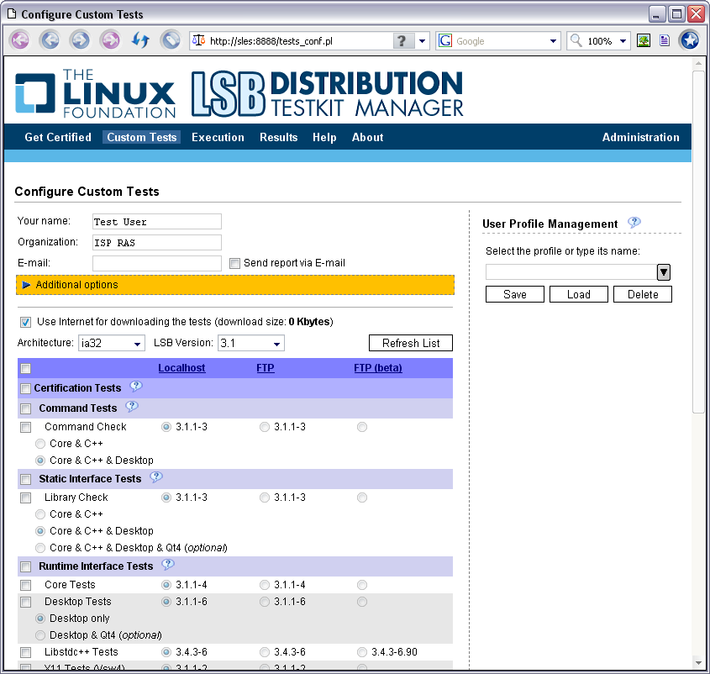710x674 pixels.
Task: Uncheck Use Internet for downloading the tests
Action: pos(25,322)
